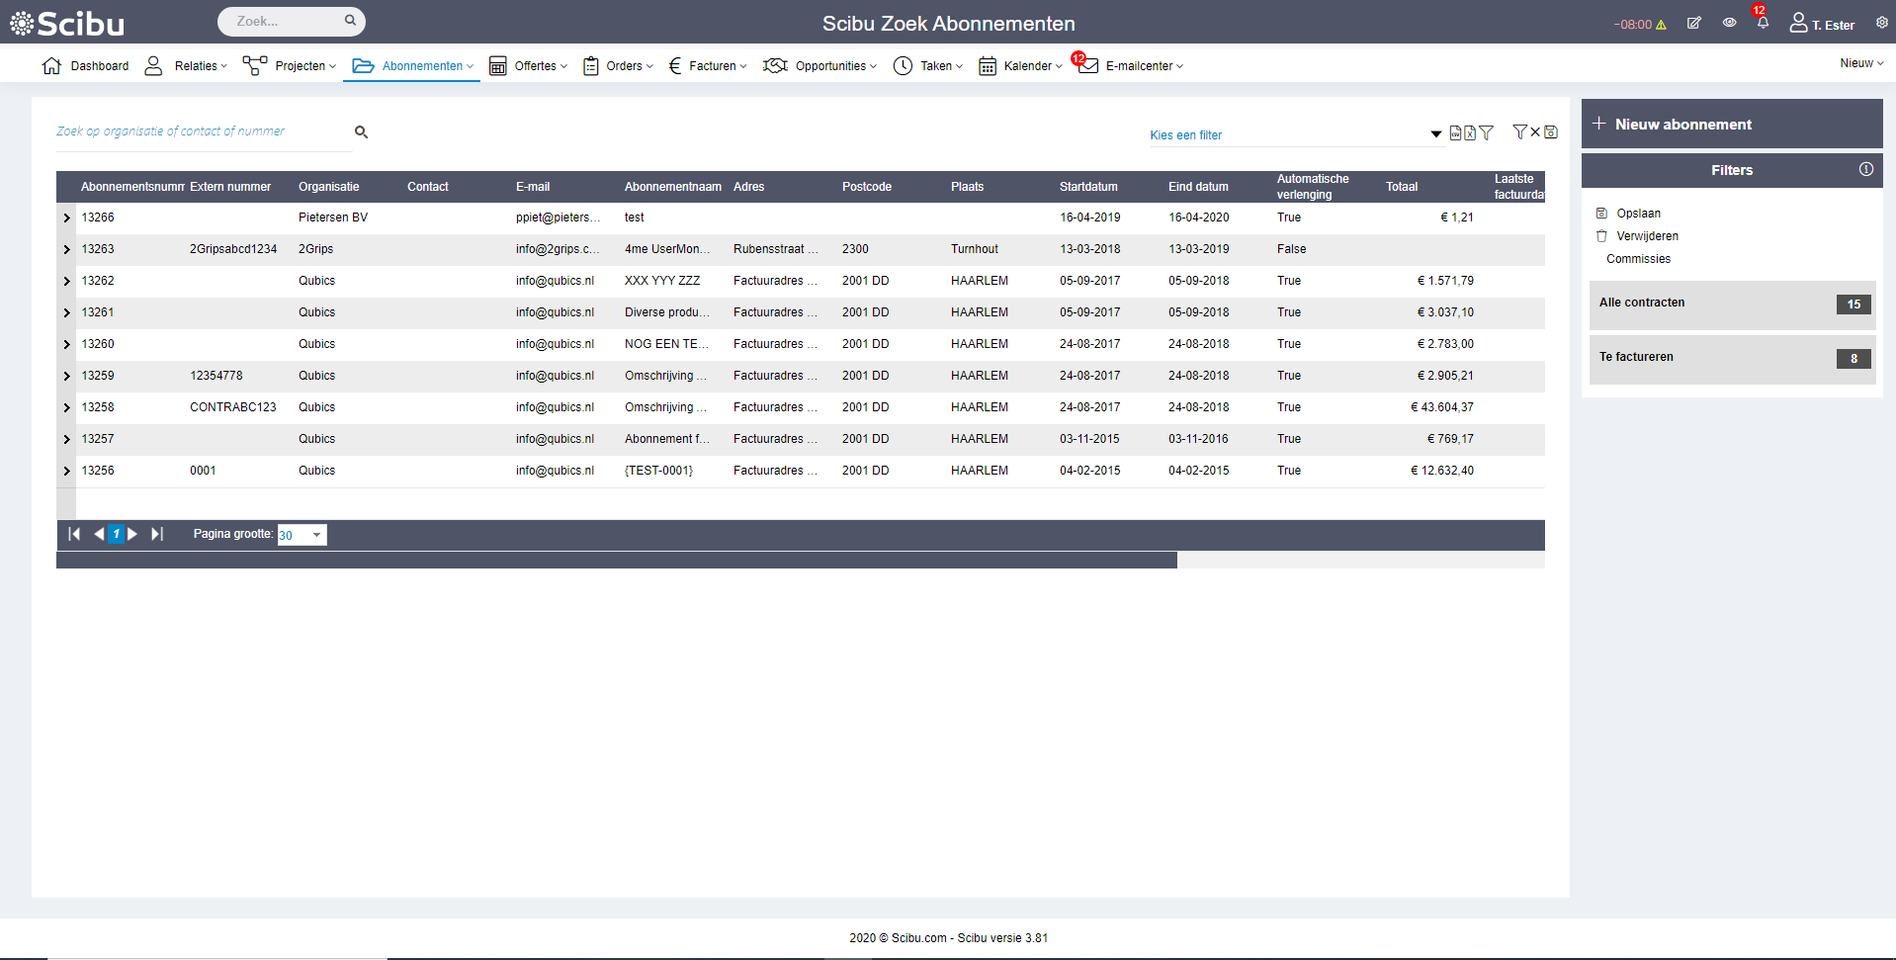Open the Scibu.com footer link
This screenshot has height=960, width=1896.
(x=919, y=938)
